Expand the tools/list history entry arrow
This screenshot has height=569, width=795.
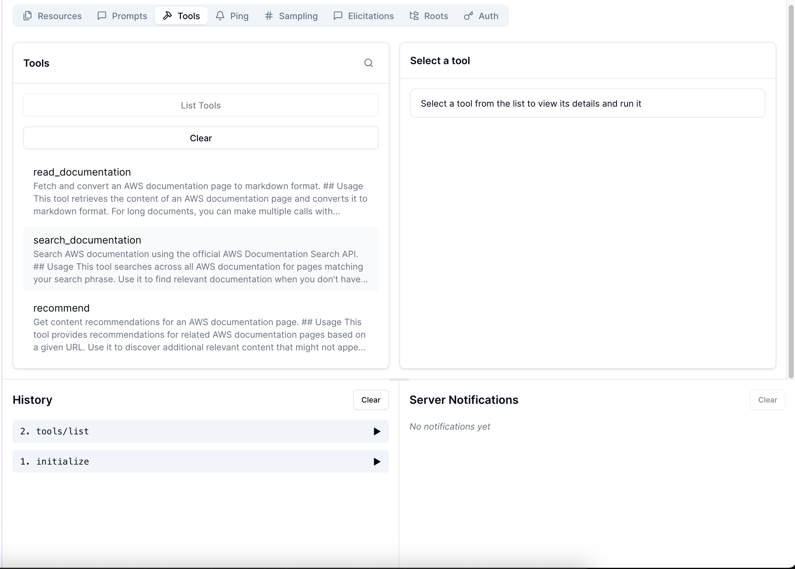(x=376, y=431)
